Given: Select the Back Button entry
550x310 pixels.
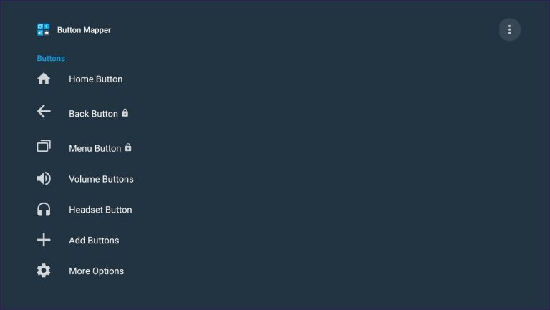Looking at the screenshot, I should pos(93,114).
